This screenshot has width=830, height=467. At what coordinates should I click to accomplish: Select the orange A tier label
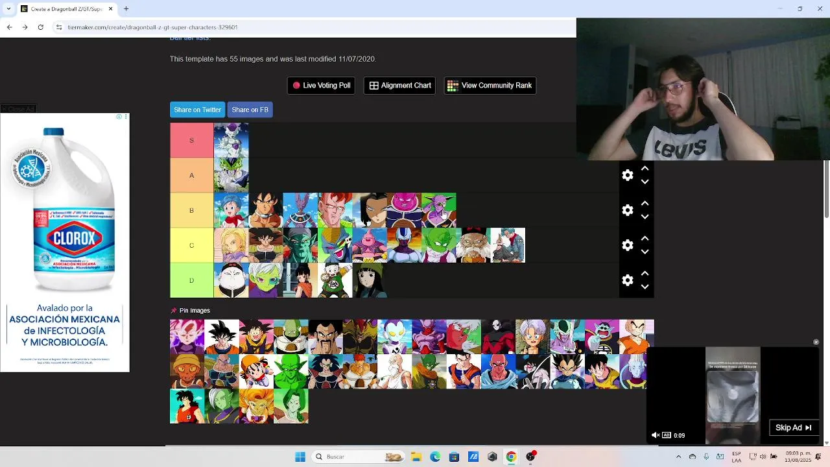(x=191, y=175)
